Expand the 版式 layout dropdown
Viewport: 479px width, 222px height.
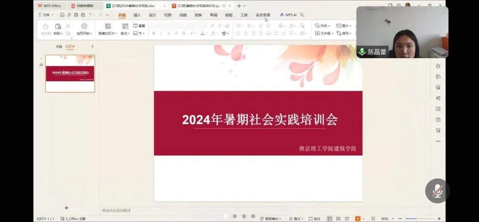click(x=125, y=33)
